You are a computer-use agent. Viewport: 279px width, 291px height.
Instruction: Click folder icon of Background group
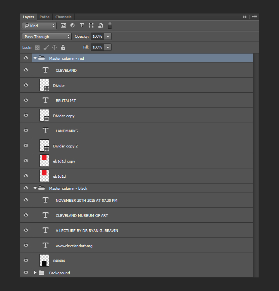pos(41,273)
